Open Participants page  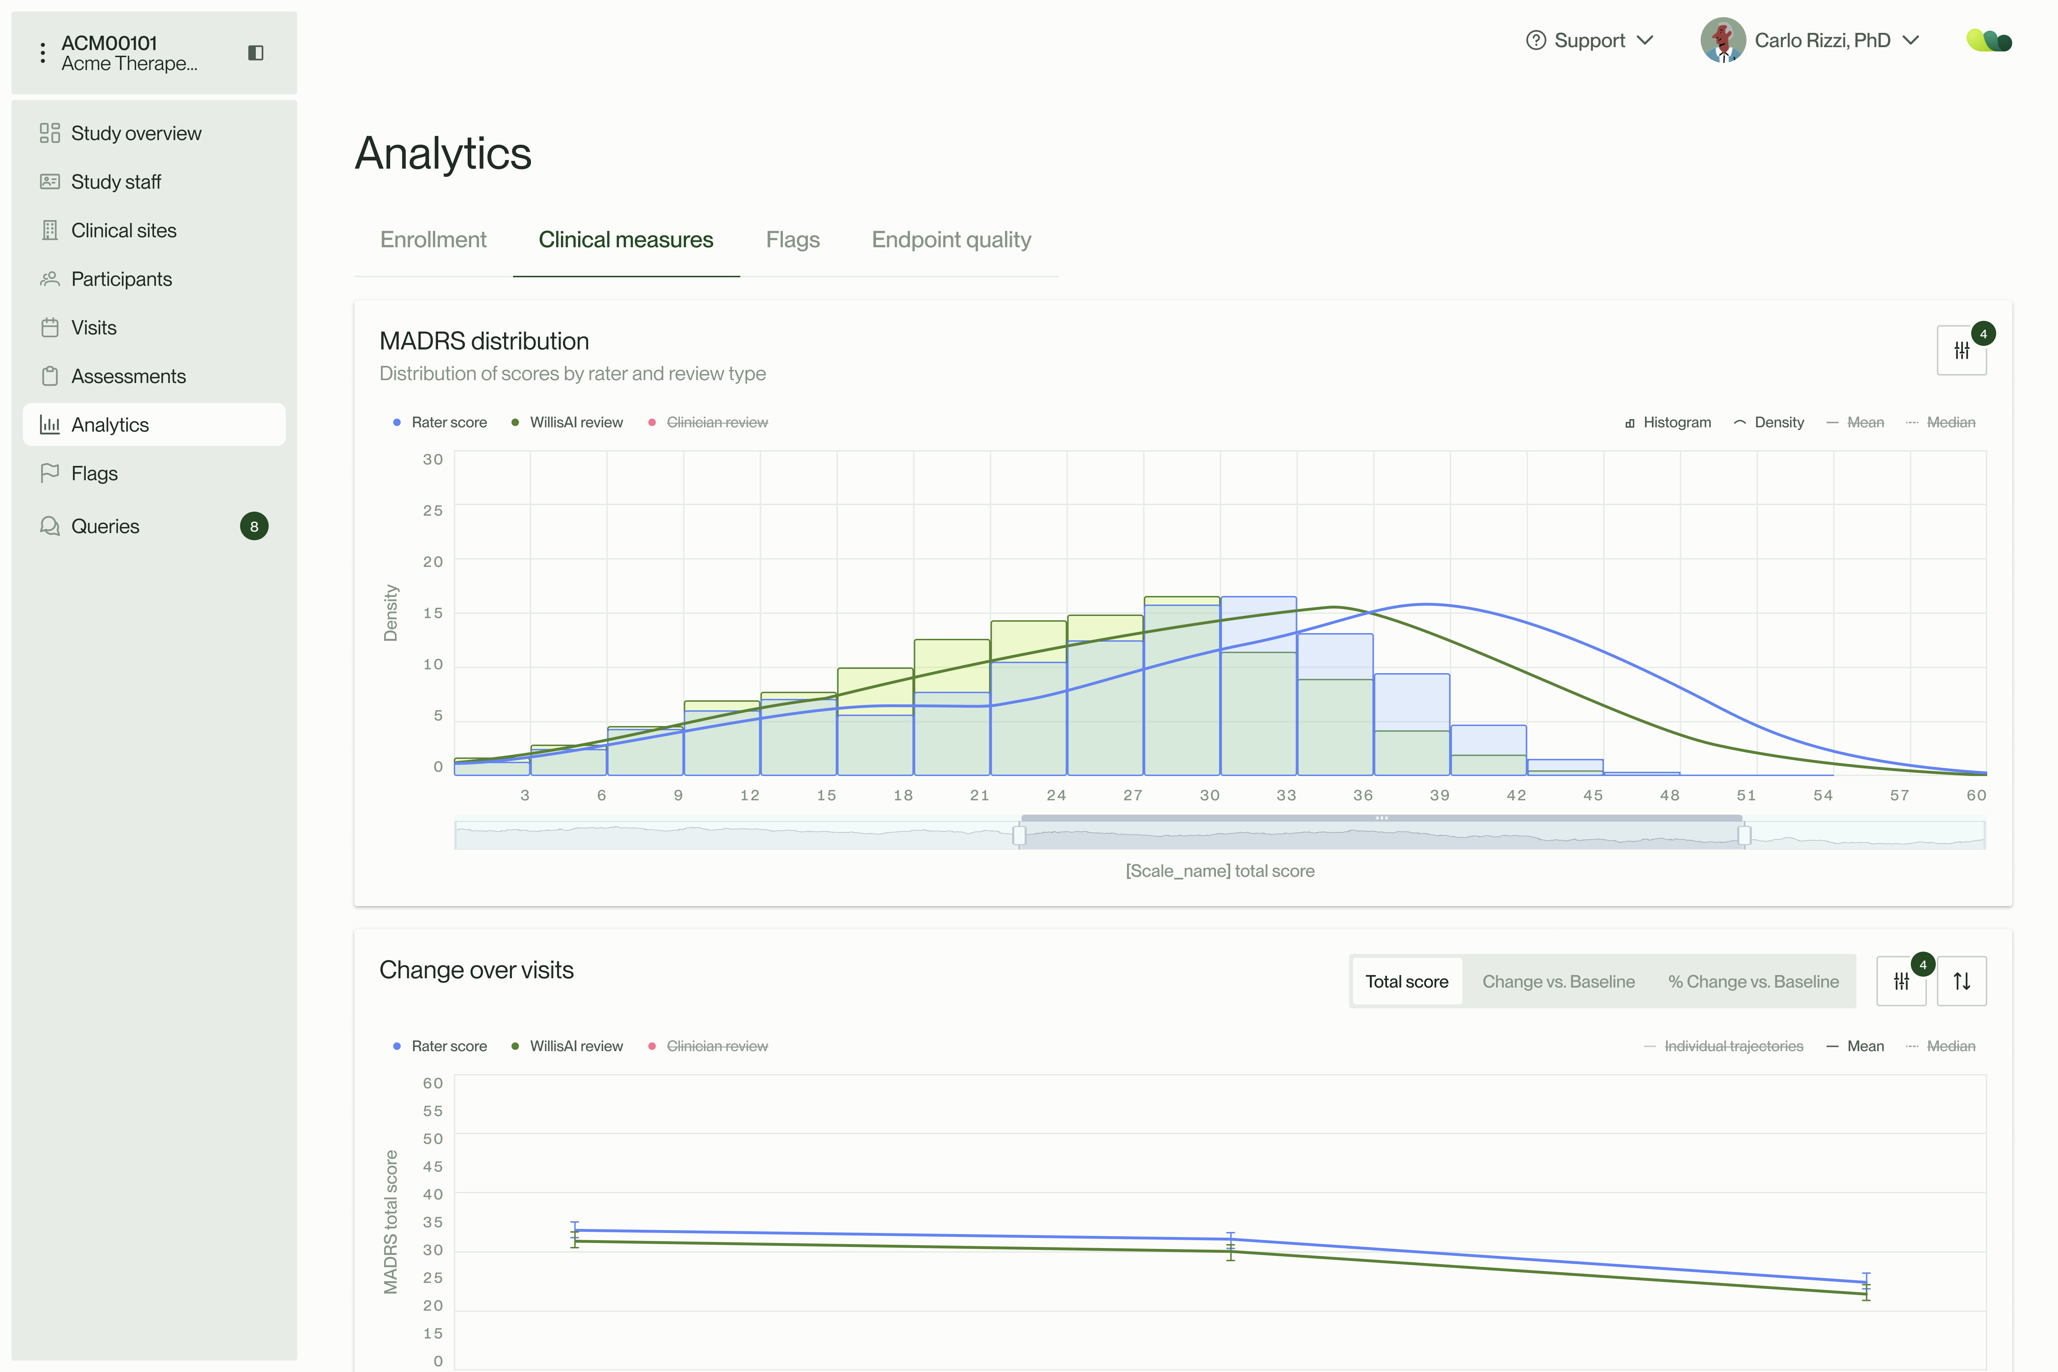pos(154,278)
